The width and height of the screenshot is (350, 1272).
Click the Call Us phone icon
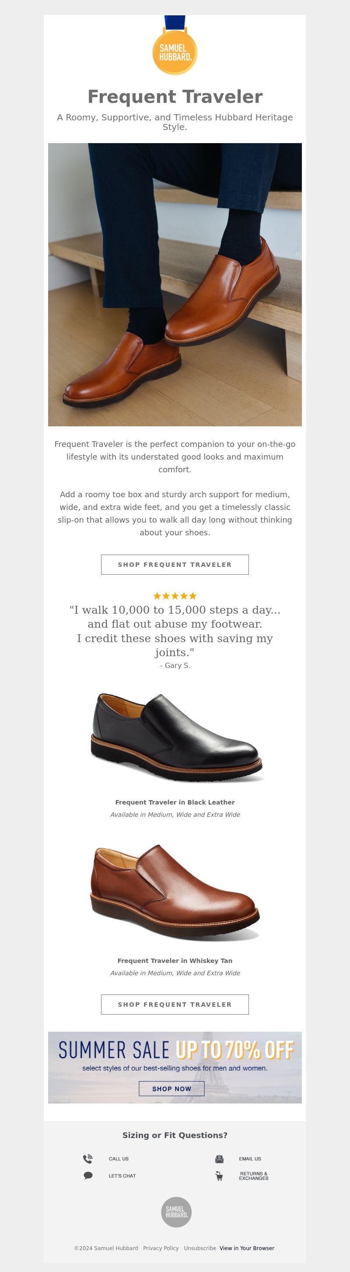coord(88,1159)
